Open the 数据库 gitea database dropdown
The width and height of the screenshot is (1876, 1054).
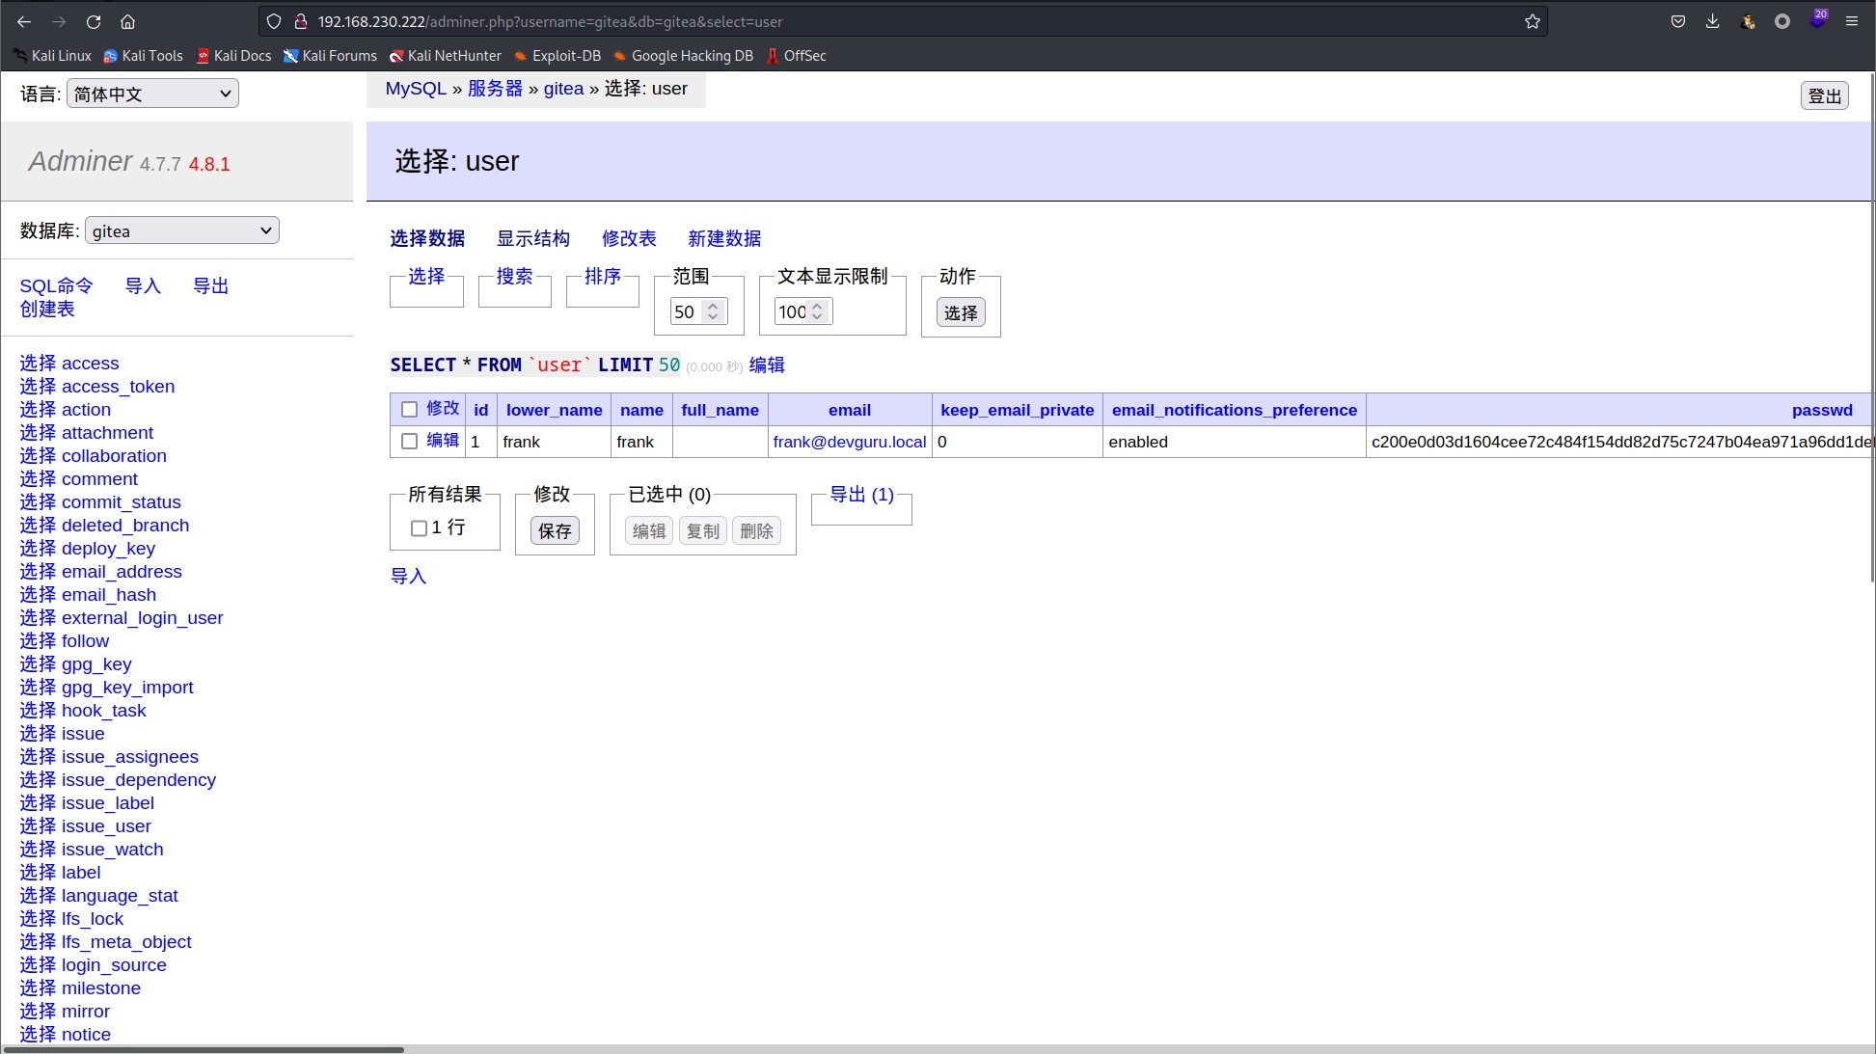point(182,230)
